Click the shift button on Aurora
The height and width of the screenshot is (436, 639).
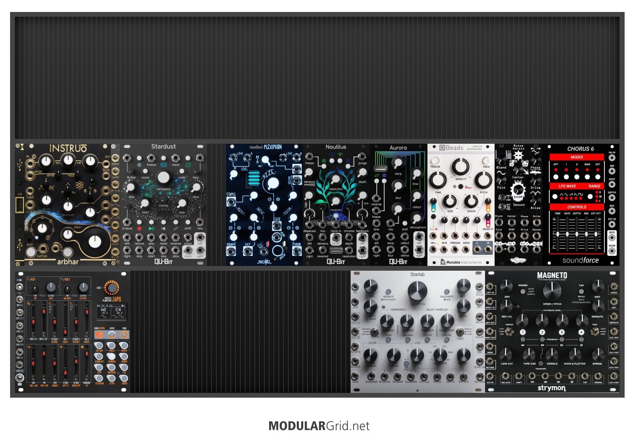405,223
